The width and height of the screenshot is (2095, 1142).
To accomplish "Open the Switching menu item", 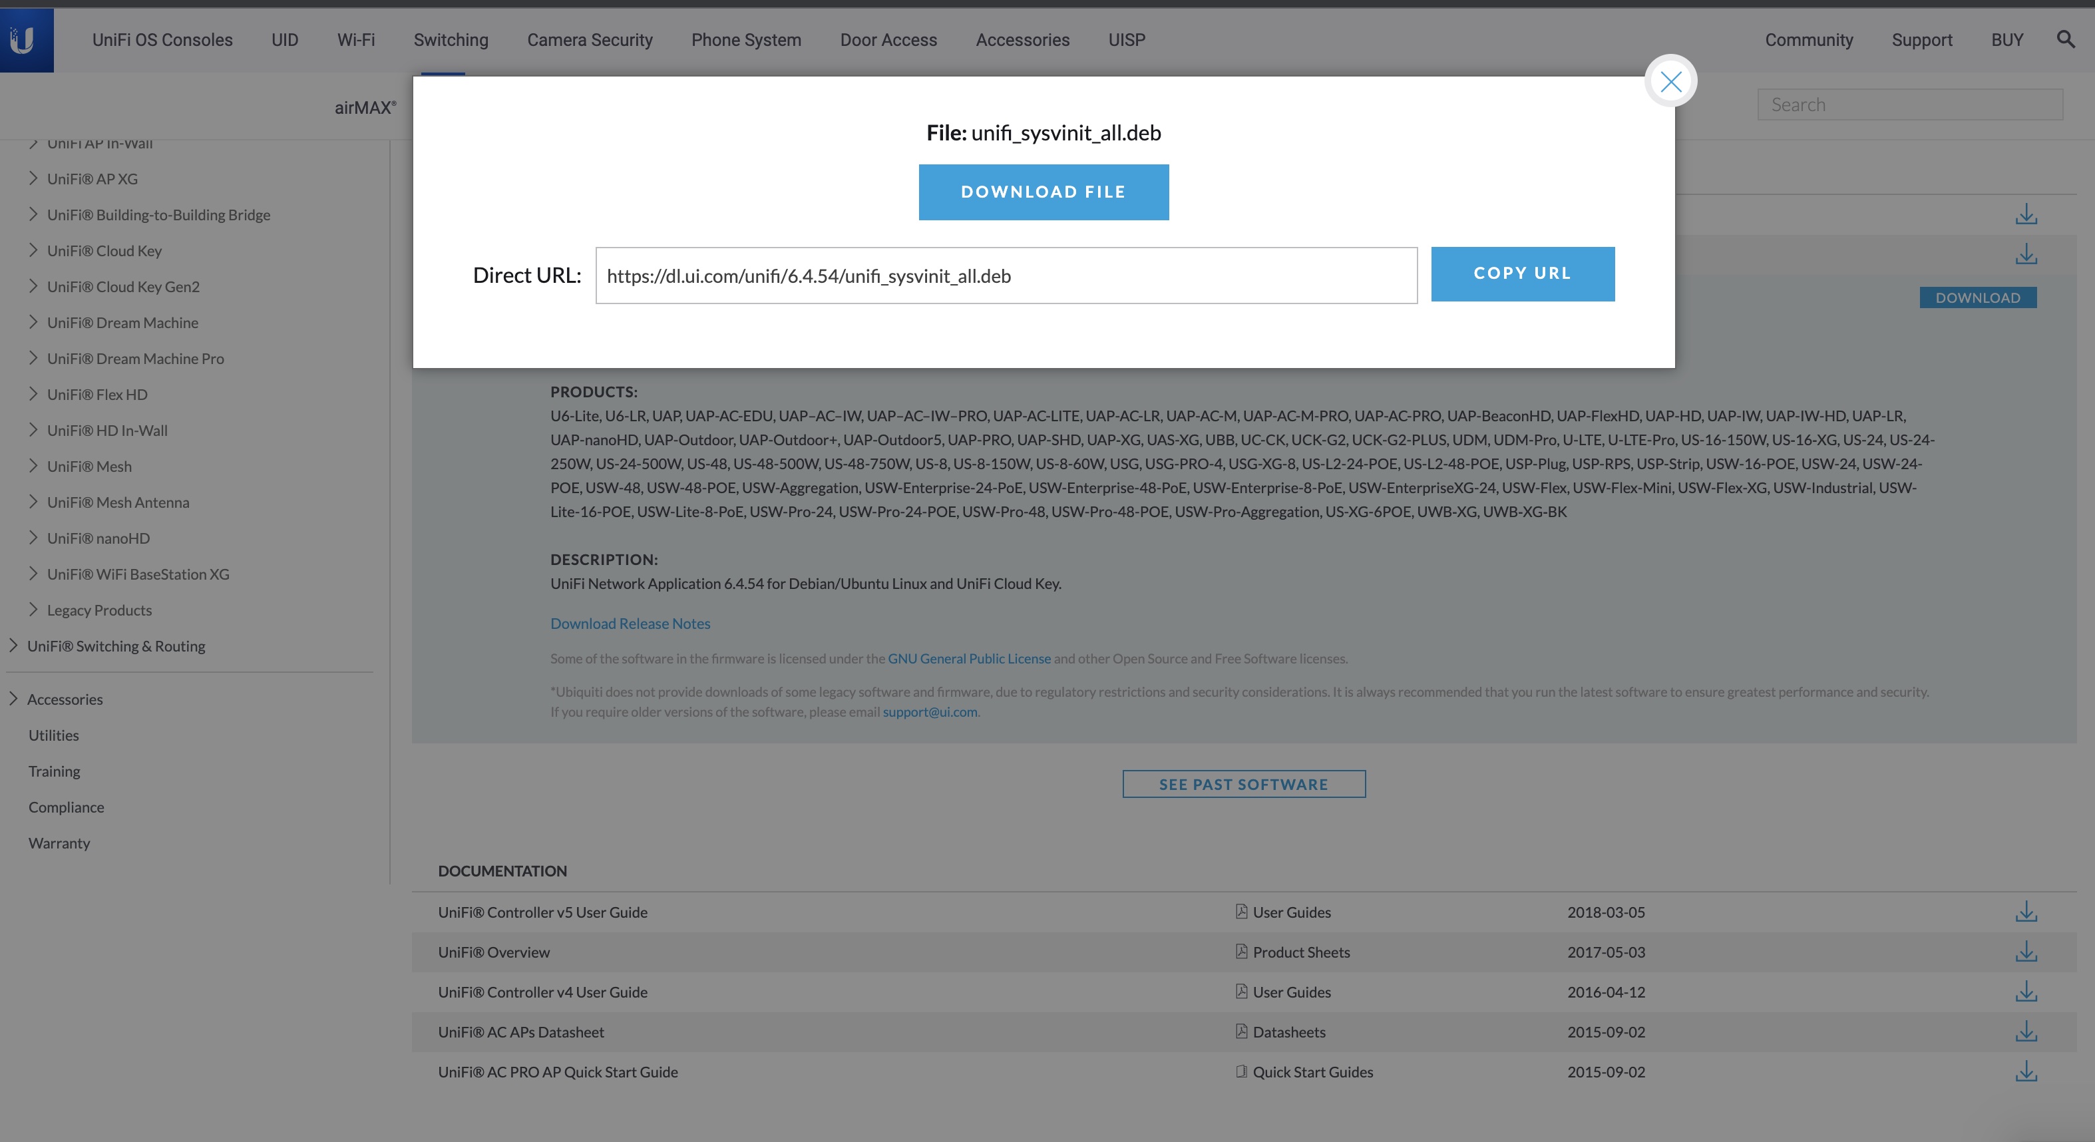I will pos(451,40).
